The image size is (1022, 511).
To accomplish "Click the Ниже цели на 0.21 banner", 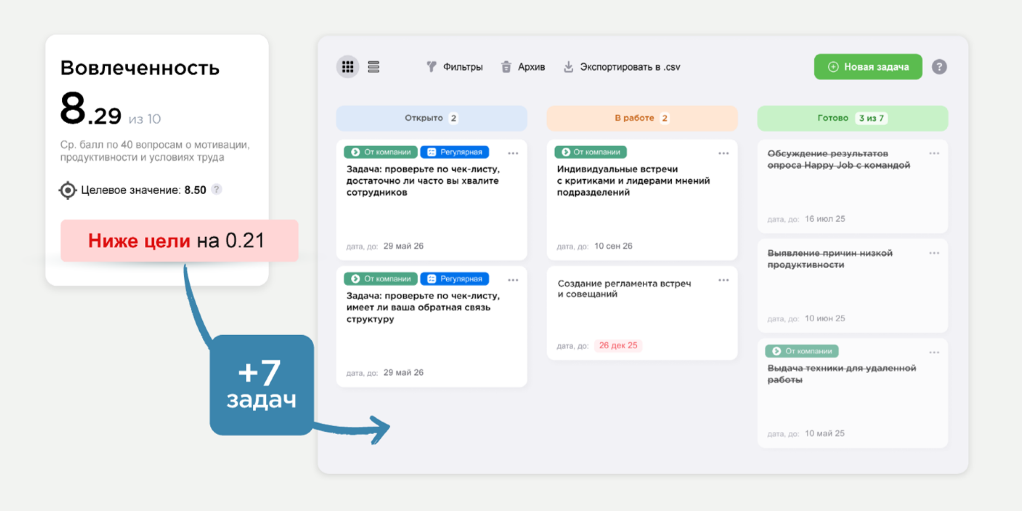I will coord(179,241).
